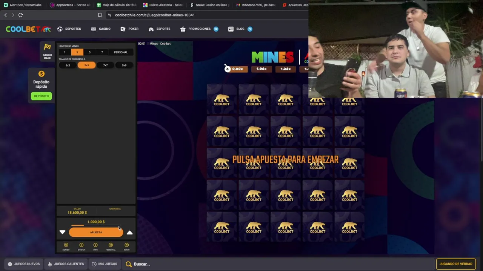Reveal tile in second row, fifth column
The width and height of the screenshot is (483, 271).
[349, 131]
